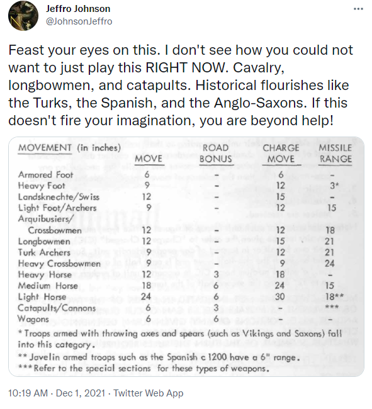Viewport: 372px width, 409px height.
Task: Open the @JohnsonJeffro handle link
Action: (79, 21)
